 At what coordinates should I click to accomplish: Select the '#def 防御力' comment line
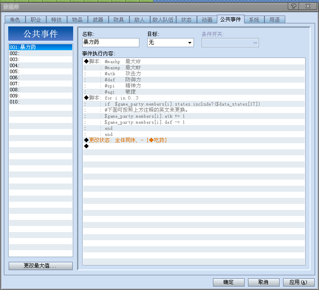click(194, 80)
